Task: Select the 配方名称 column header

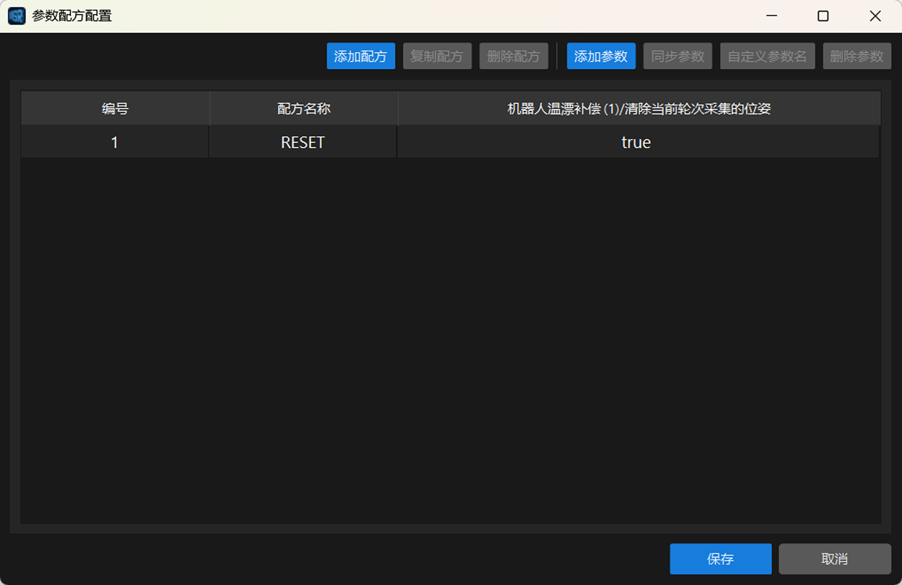Action: (303, 108)
